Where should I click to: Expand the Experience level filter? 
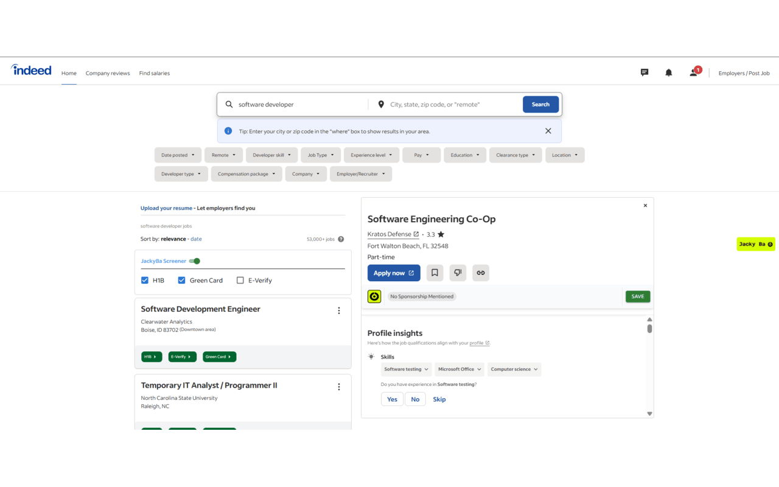coord(371,155)
